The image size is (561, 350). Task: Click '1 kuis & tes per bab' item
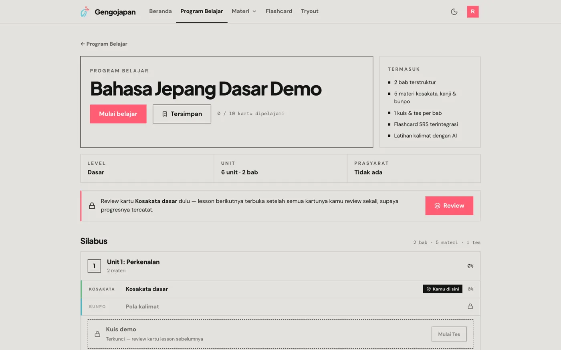point(418,113)
